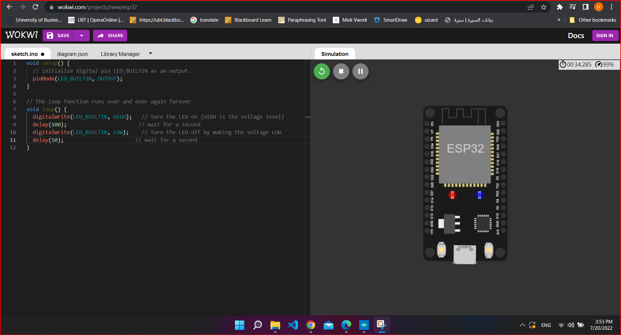Toggle the Chrome side panel
621x335 pixels.
(585, 7)
